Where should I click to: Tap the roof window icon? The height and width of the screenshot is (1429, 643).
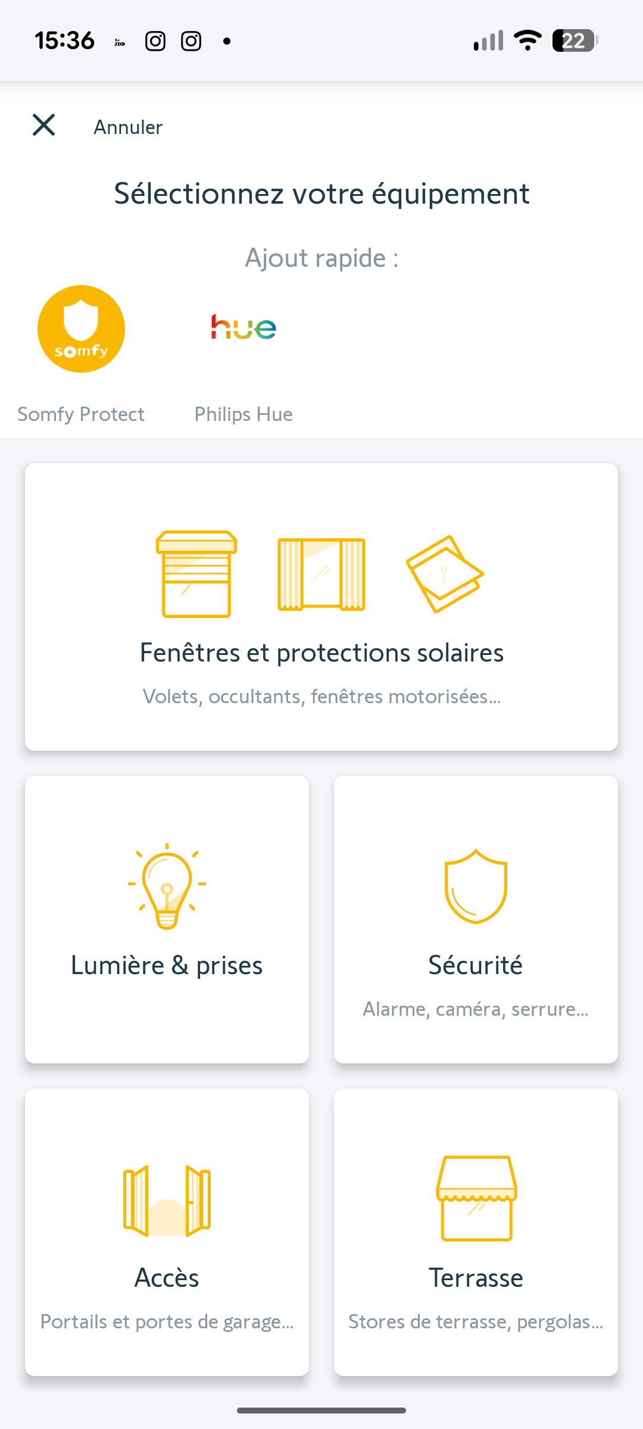[x=445, y=574]
